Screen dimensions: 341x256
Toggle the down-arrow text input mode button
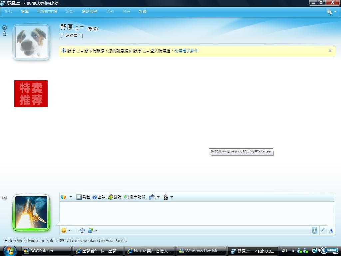pyautogui.click(x=314, y=230)
